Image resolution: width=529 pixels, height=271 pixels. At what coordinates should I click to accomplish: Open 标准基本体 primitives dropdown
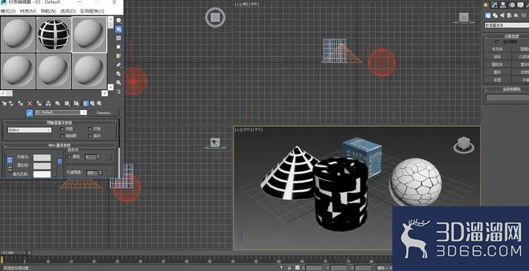click(x=506, y=25)
